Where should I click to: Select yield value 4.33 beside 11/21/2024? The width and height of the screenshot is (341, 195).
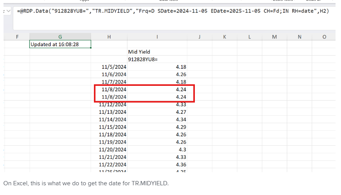tap(157, 157)
